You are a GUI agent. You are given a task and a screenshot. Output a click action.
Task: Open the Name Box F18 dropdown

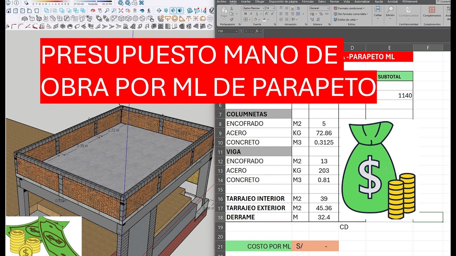pyautogui.click(x=237, y=31)
